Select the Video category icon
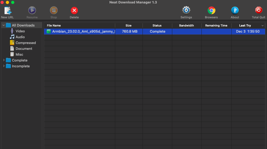267x149 pixels. (x=12, y=31)
